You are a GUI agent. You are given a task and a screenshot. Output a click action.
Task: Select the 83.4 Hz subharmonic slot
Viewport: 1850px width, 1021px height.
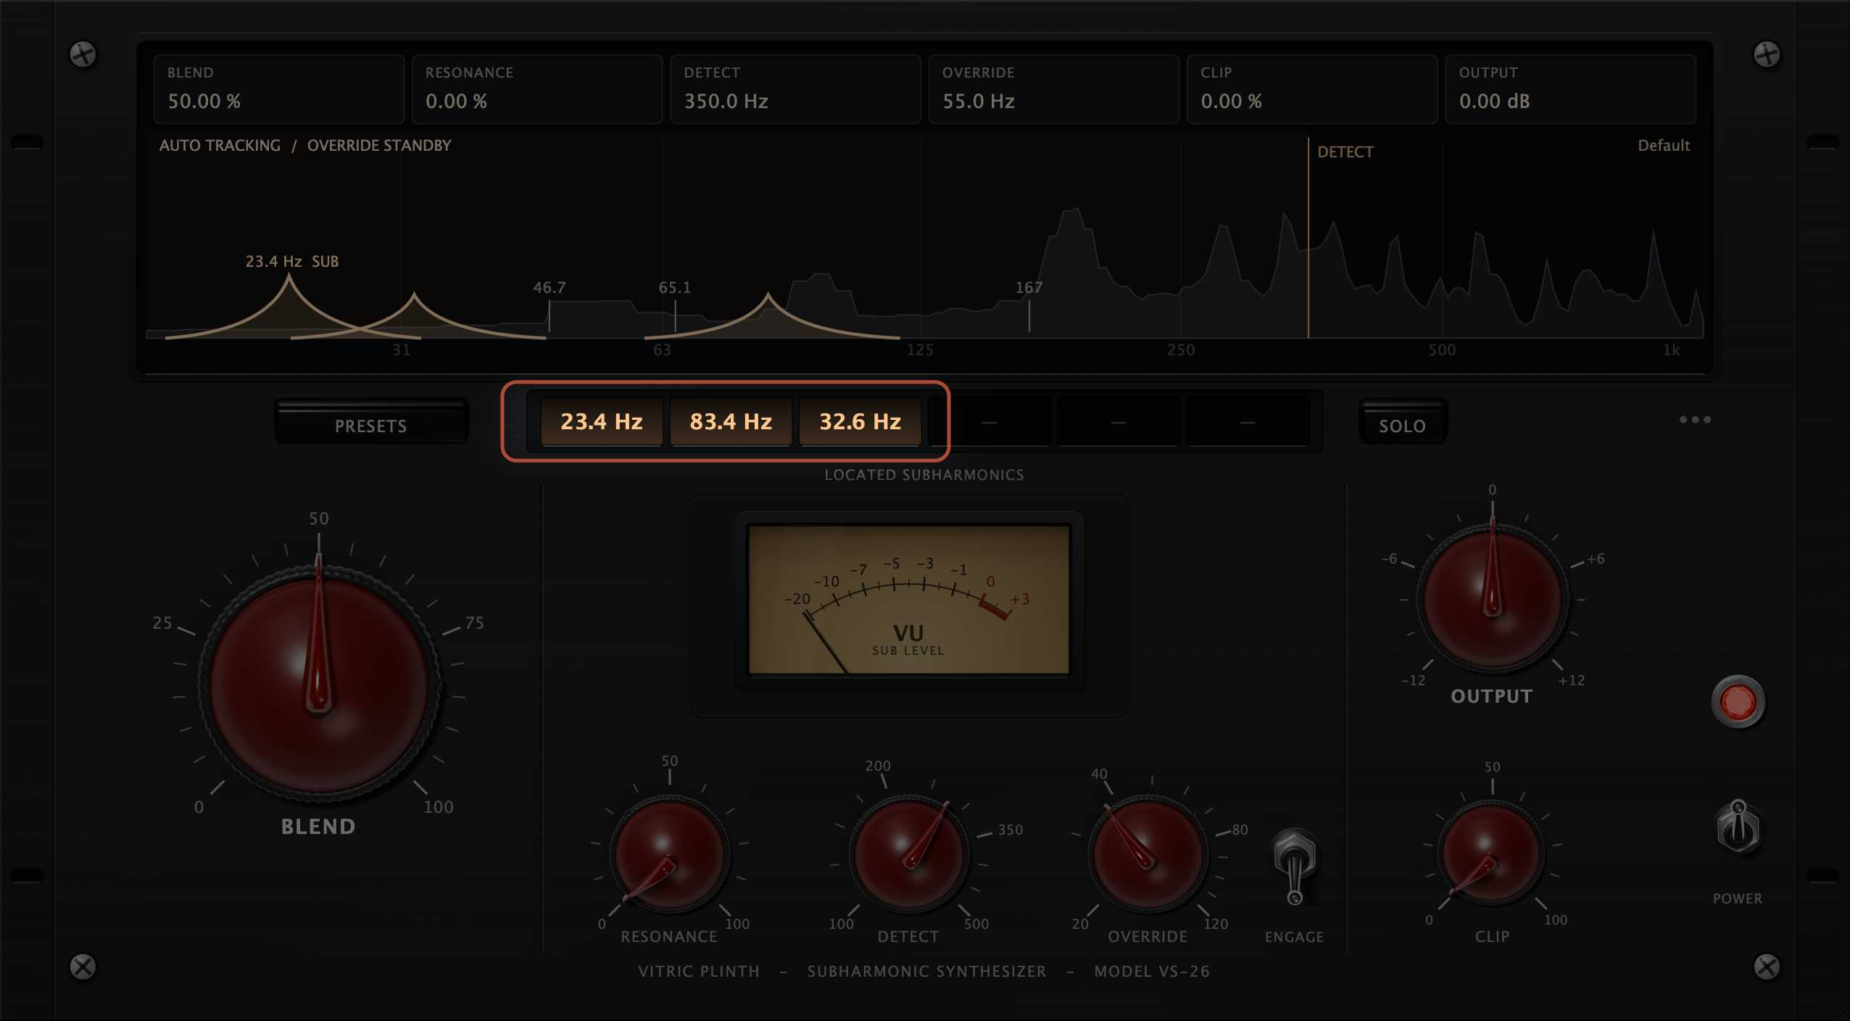pos(731,421)
